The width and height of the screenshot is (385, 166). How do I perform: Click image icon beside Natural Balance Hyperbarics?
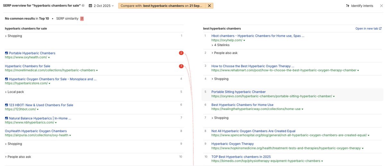6,118
